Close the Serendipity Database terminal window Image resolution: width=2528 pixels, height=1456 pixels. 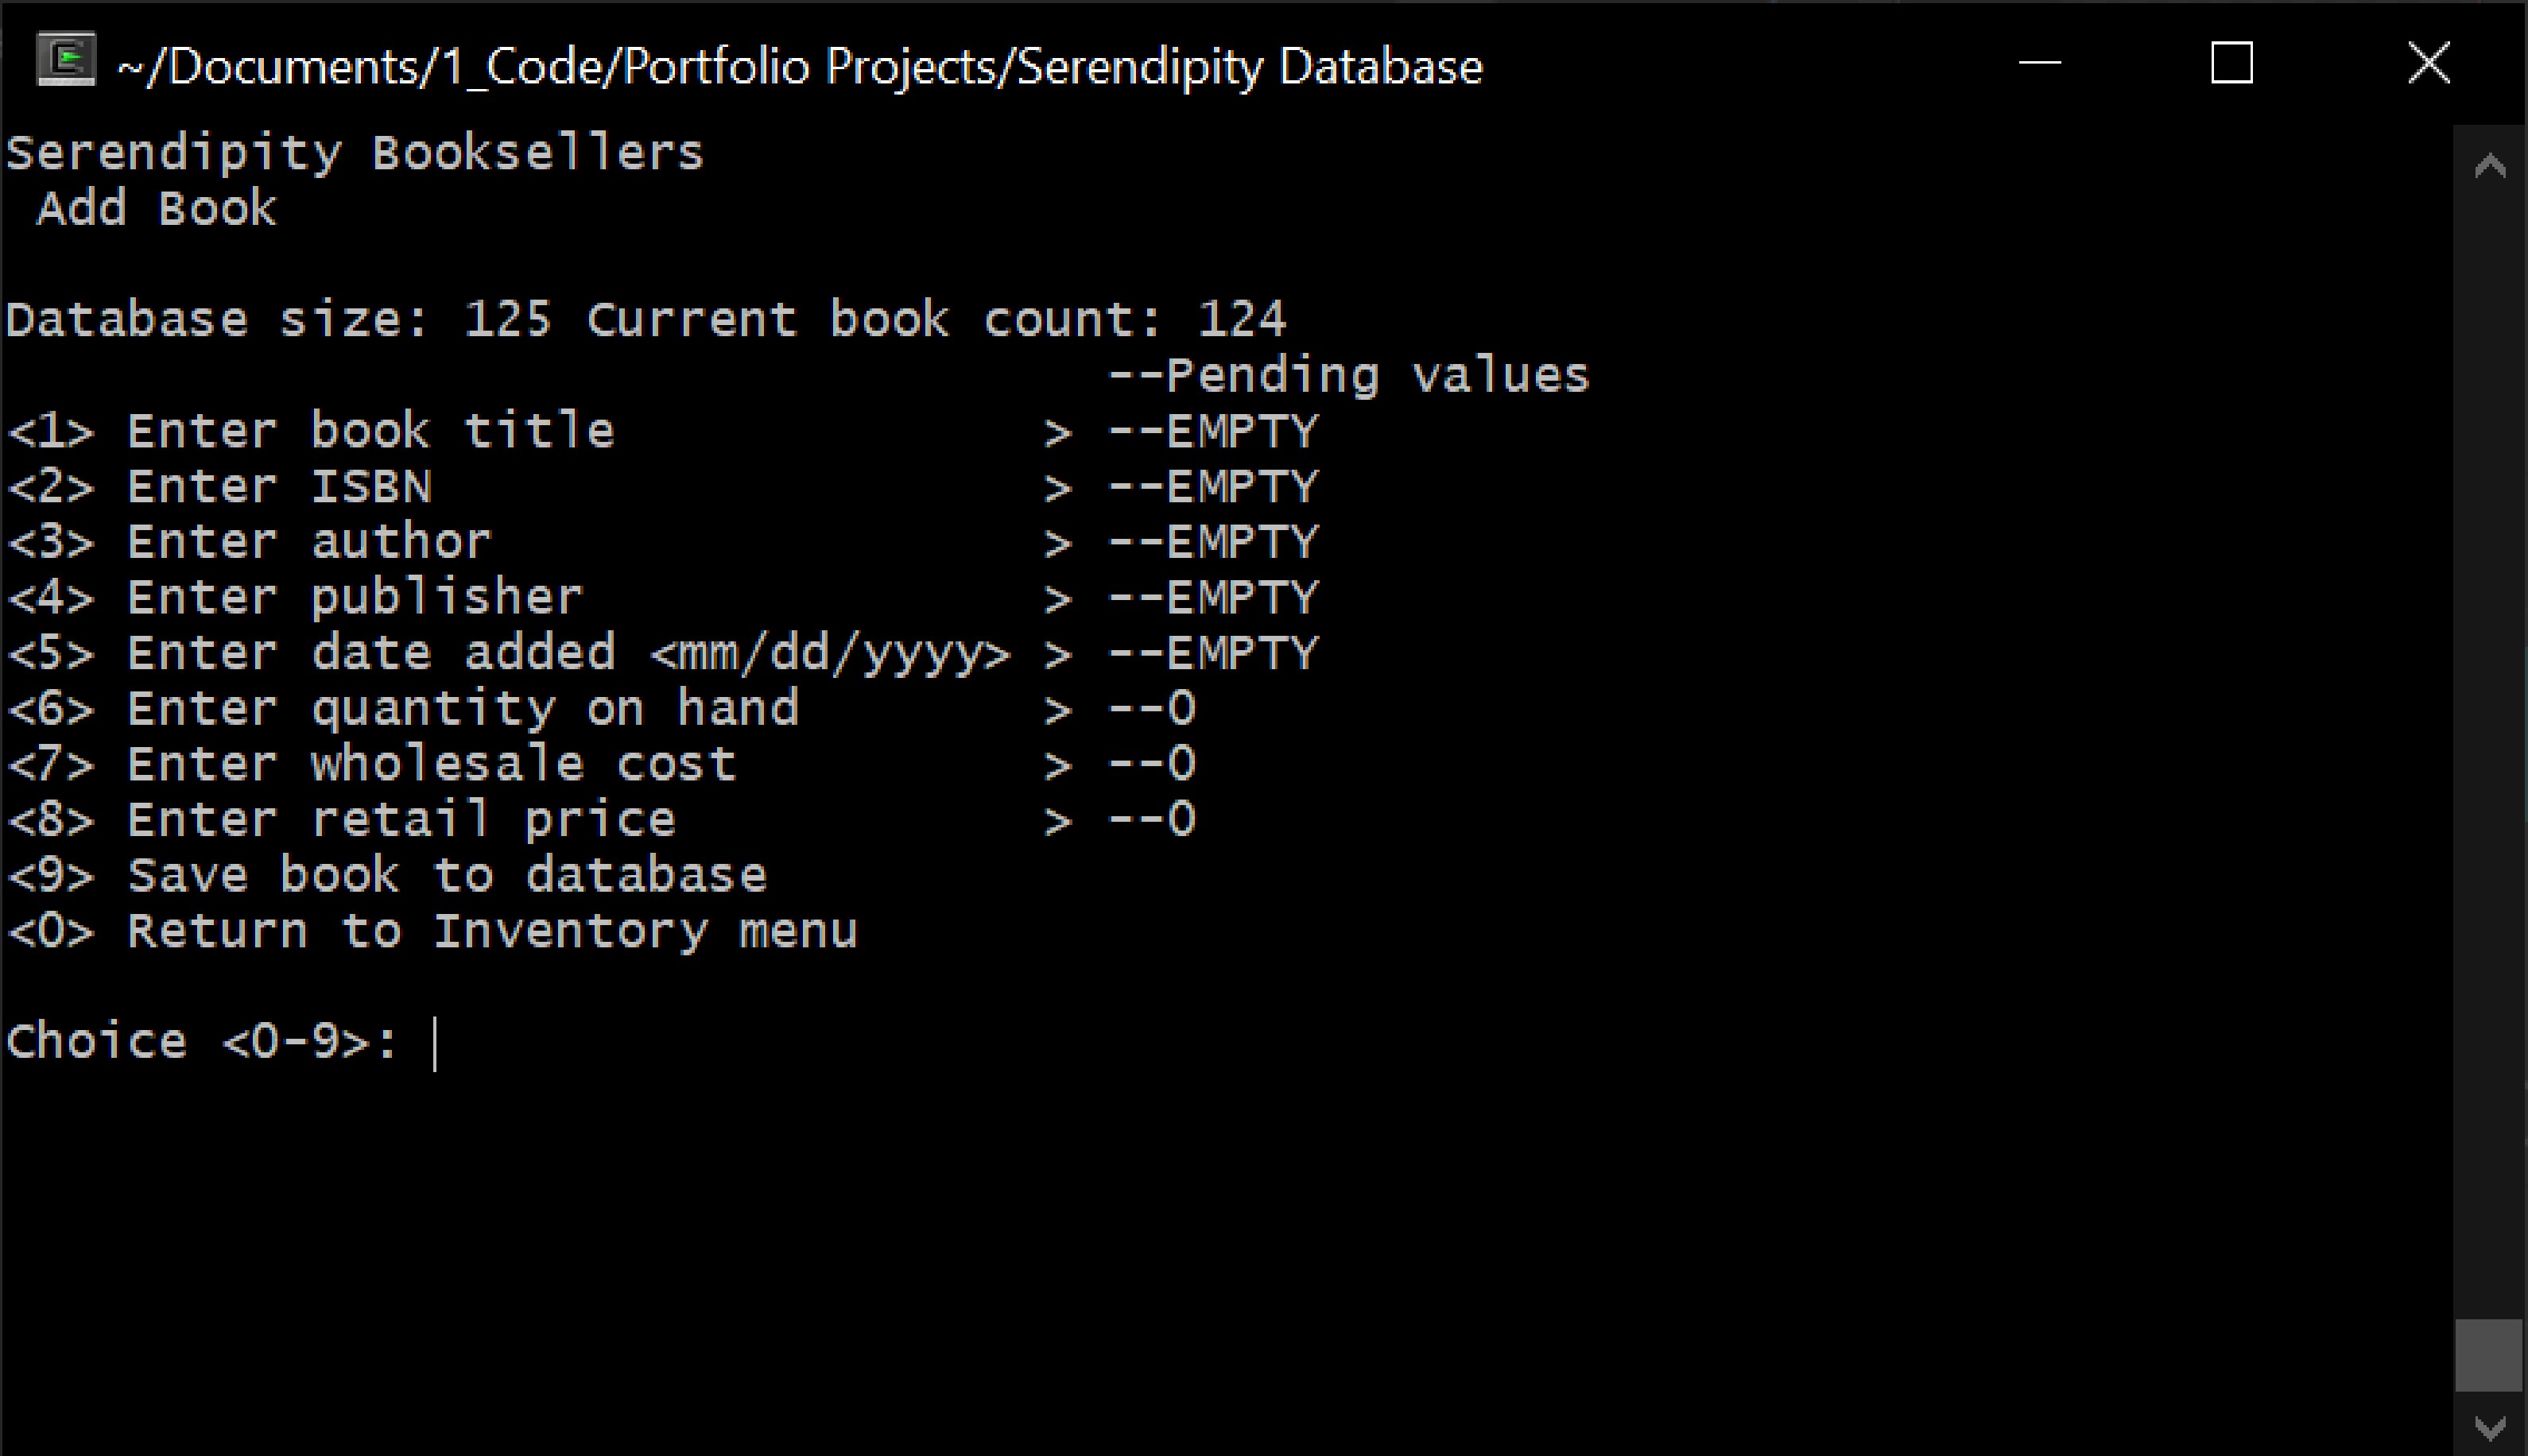(2428, 63)
